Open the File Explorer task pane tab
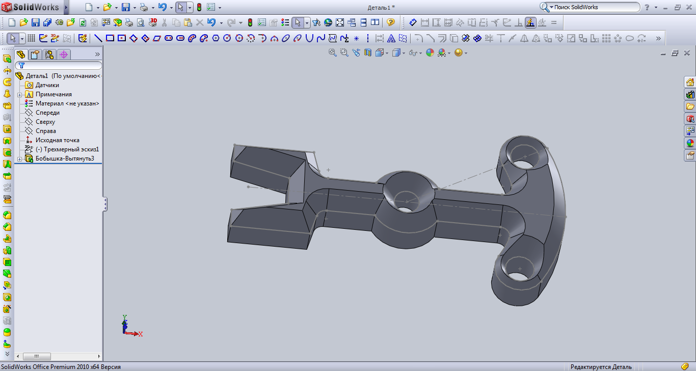This screenshot has height=371, width=696. point(690,107)
